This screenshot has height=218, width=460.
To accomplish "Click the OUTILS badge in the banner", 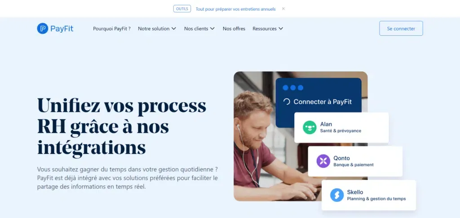I will (x=182, y=9).
